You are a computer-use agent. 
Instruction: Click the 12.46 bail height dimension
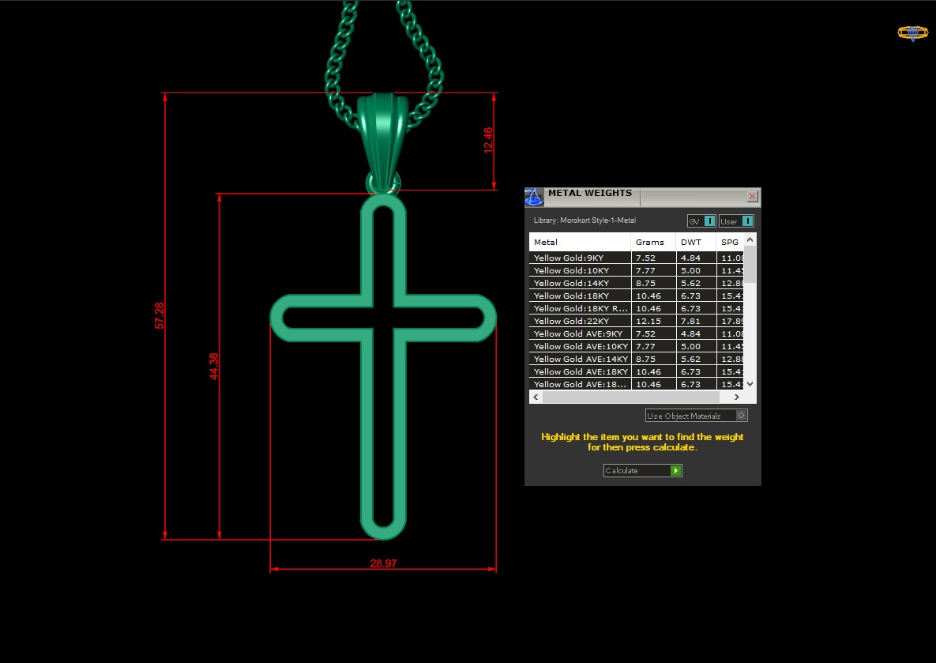(488, 141)
